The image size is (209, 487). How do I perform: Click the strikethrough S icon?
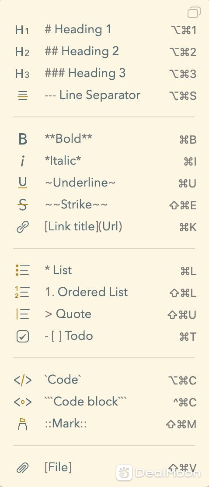click(23, 205)
